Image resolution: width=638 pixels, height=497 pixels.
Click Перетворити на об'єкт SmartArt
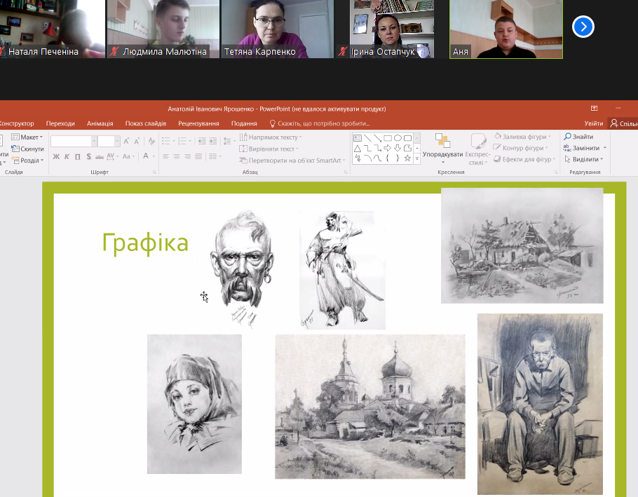292,161
